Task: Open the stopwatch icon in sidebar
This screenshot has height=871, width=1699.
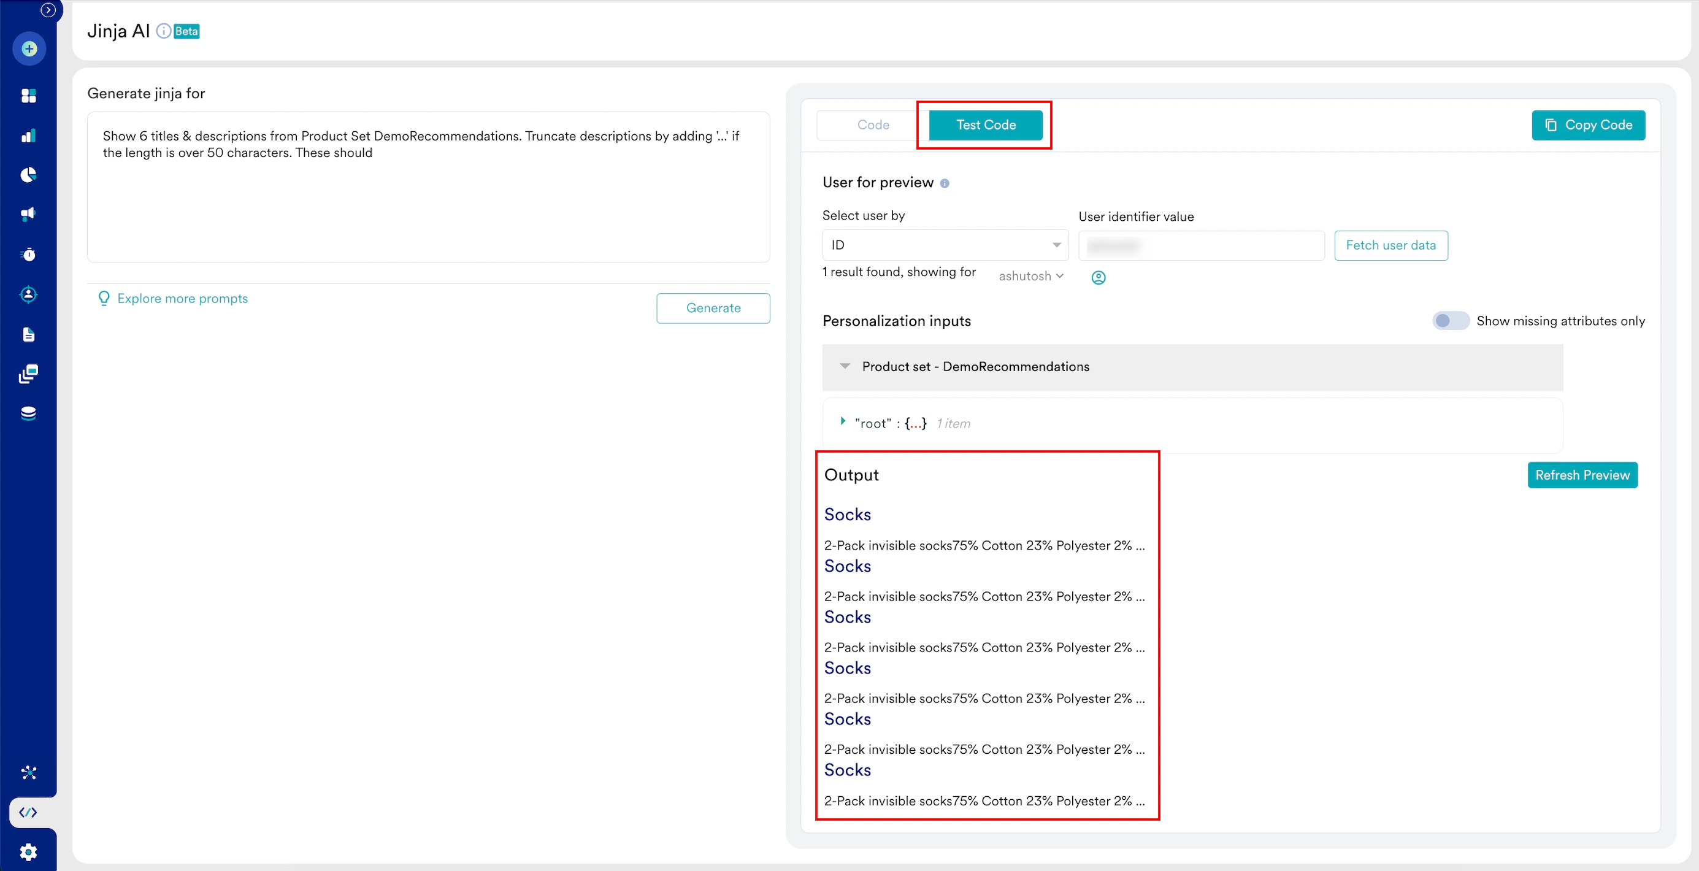Action: coord(28,255)
